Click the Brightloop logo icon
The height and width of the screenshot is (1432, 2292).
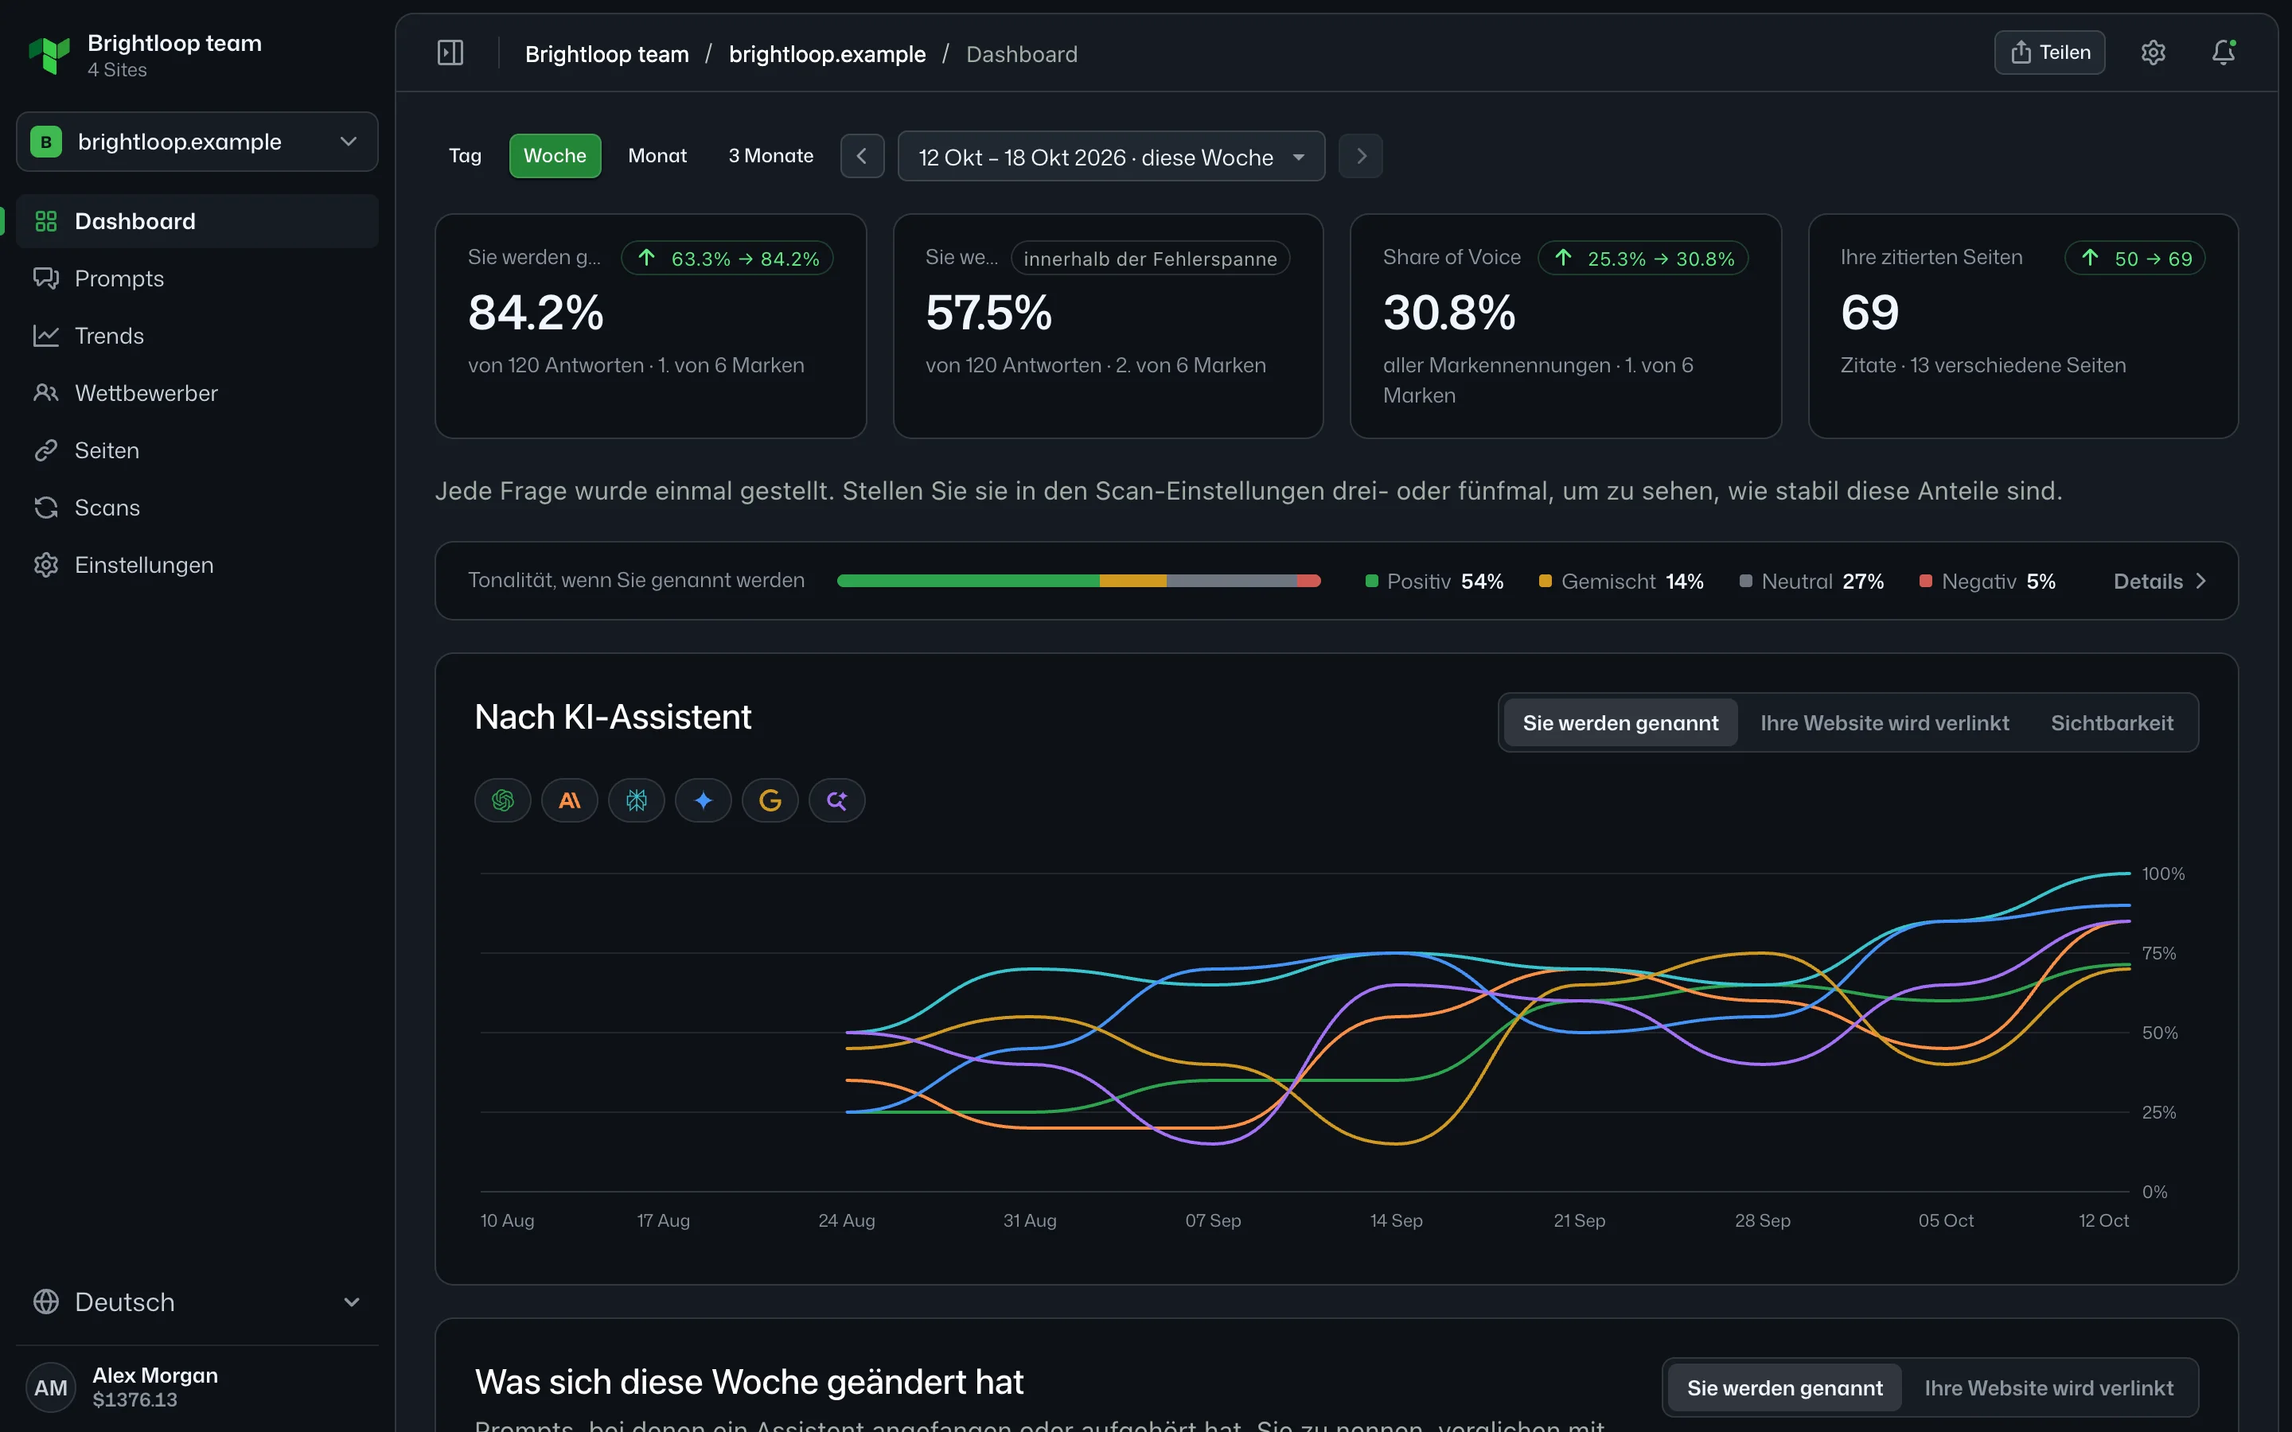49,54
